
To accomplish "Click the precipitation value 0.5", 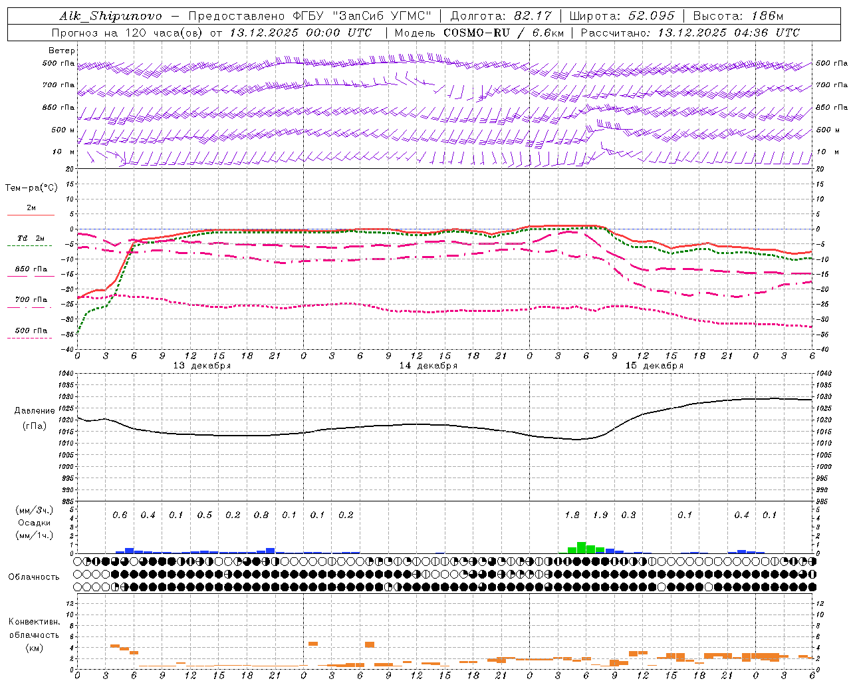I will coord(205,515).
